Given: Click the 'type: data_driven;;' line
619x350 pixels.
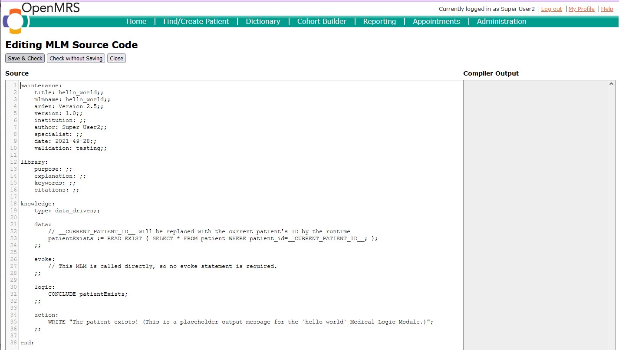Looking at the screenshot, I should [67, 211].
